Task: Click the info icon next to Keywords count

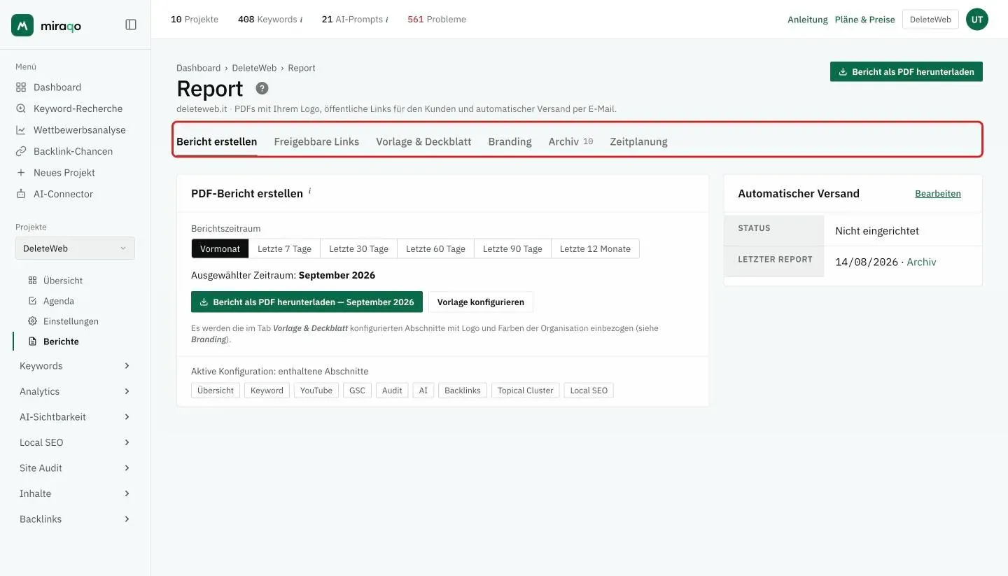Action: pyautogui.click(x=301, y=20)
